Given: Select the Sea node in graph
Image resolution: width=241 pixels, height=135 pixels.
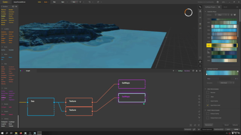Looking at the screenshot, I should 41,107.
